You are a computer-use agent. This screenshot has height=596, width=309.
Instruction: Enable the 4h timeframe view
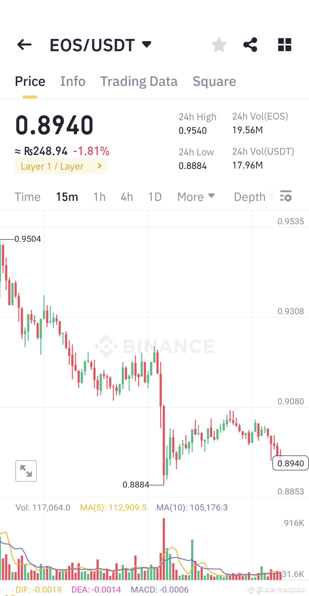[126, 197]
